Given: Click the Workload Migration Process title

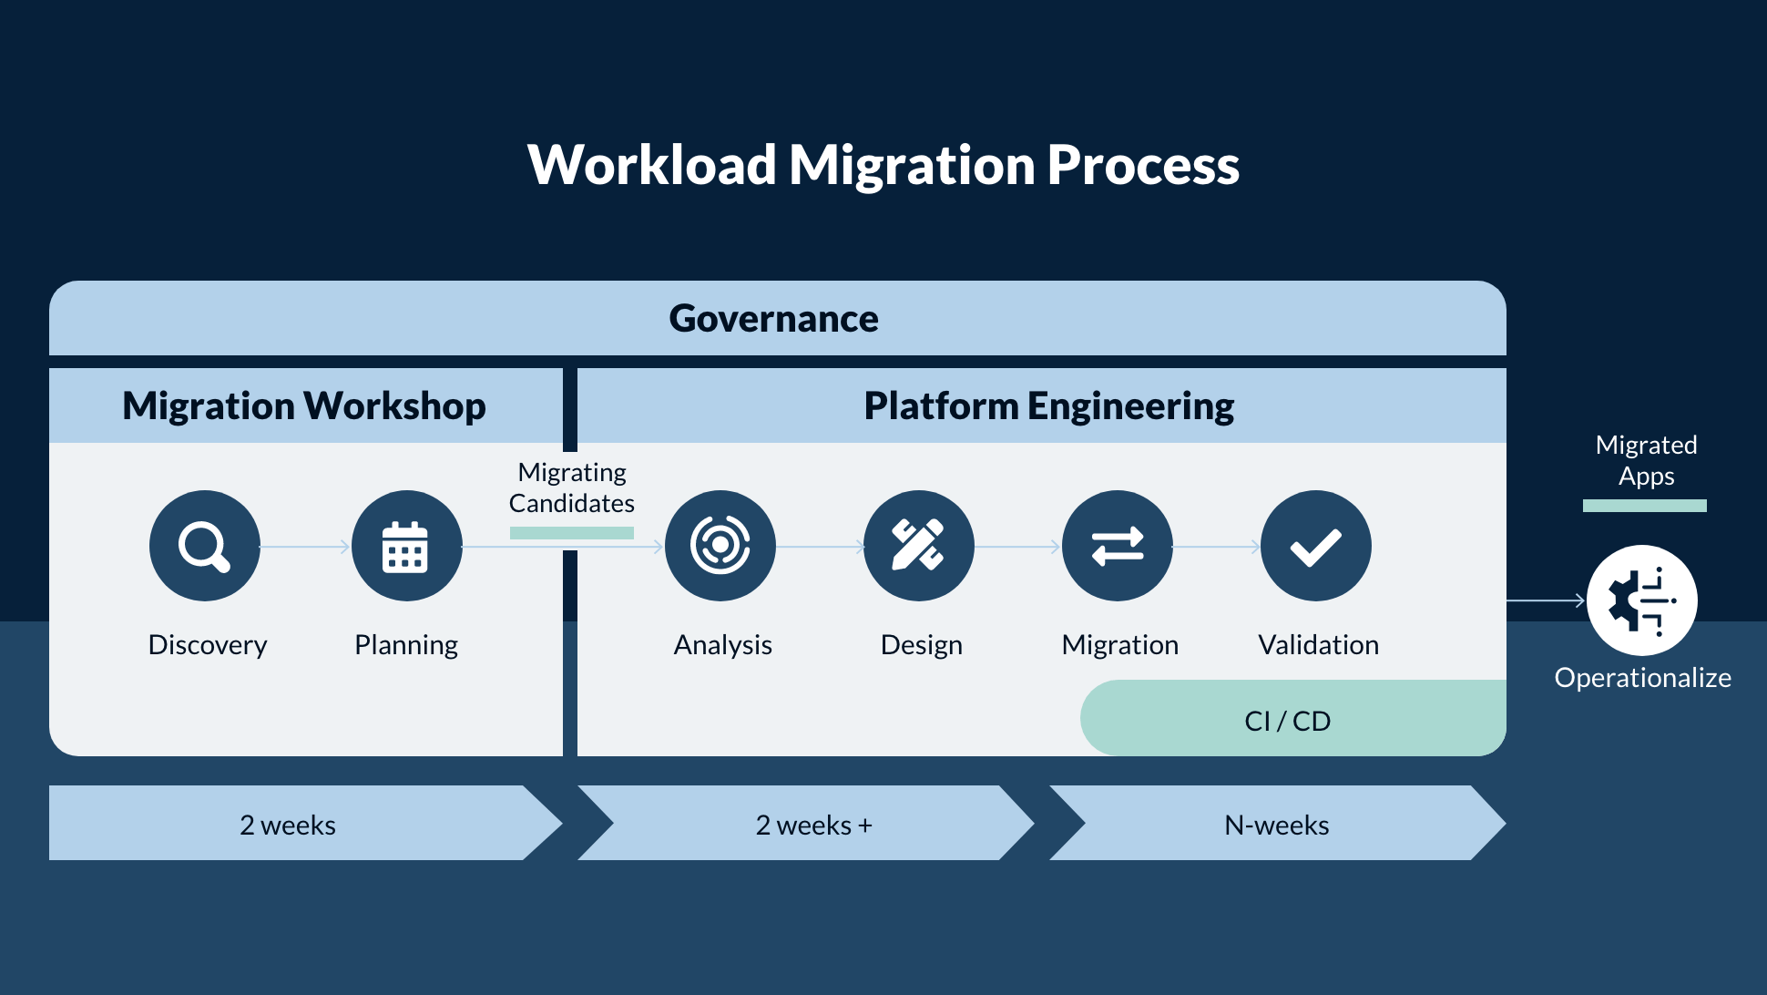Looking at the screenshot, I should click(883, 165).
